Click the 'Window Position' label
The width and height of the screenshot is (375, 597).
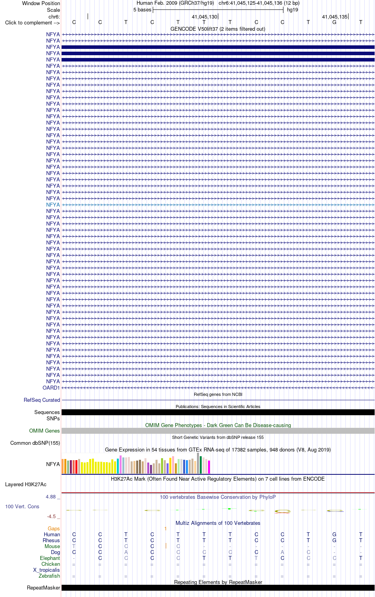pos(41,3)
